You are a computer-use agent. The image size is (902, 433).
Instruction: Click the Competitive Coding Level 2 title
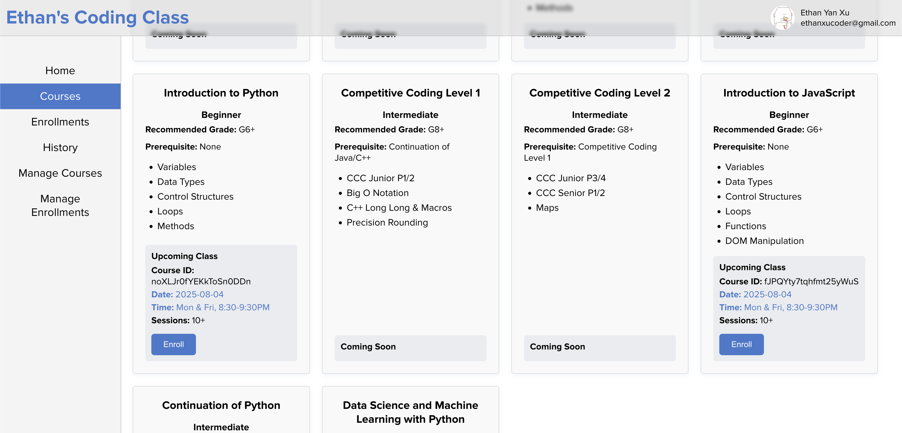click(x=599, y=93)
